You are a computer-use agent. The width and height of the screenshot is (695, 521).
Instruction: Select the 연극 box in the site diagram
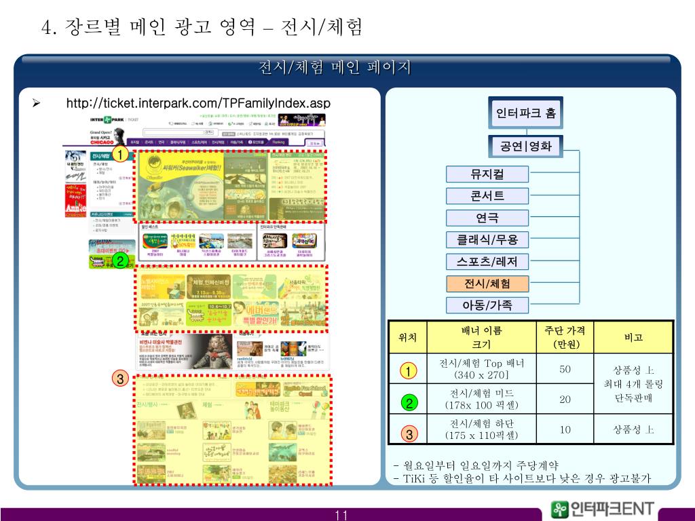click(x=487, y=218)
